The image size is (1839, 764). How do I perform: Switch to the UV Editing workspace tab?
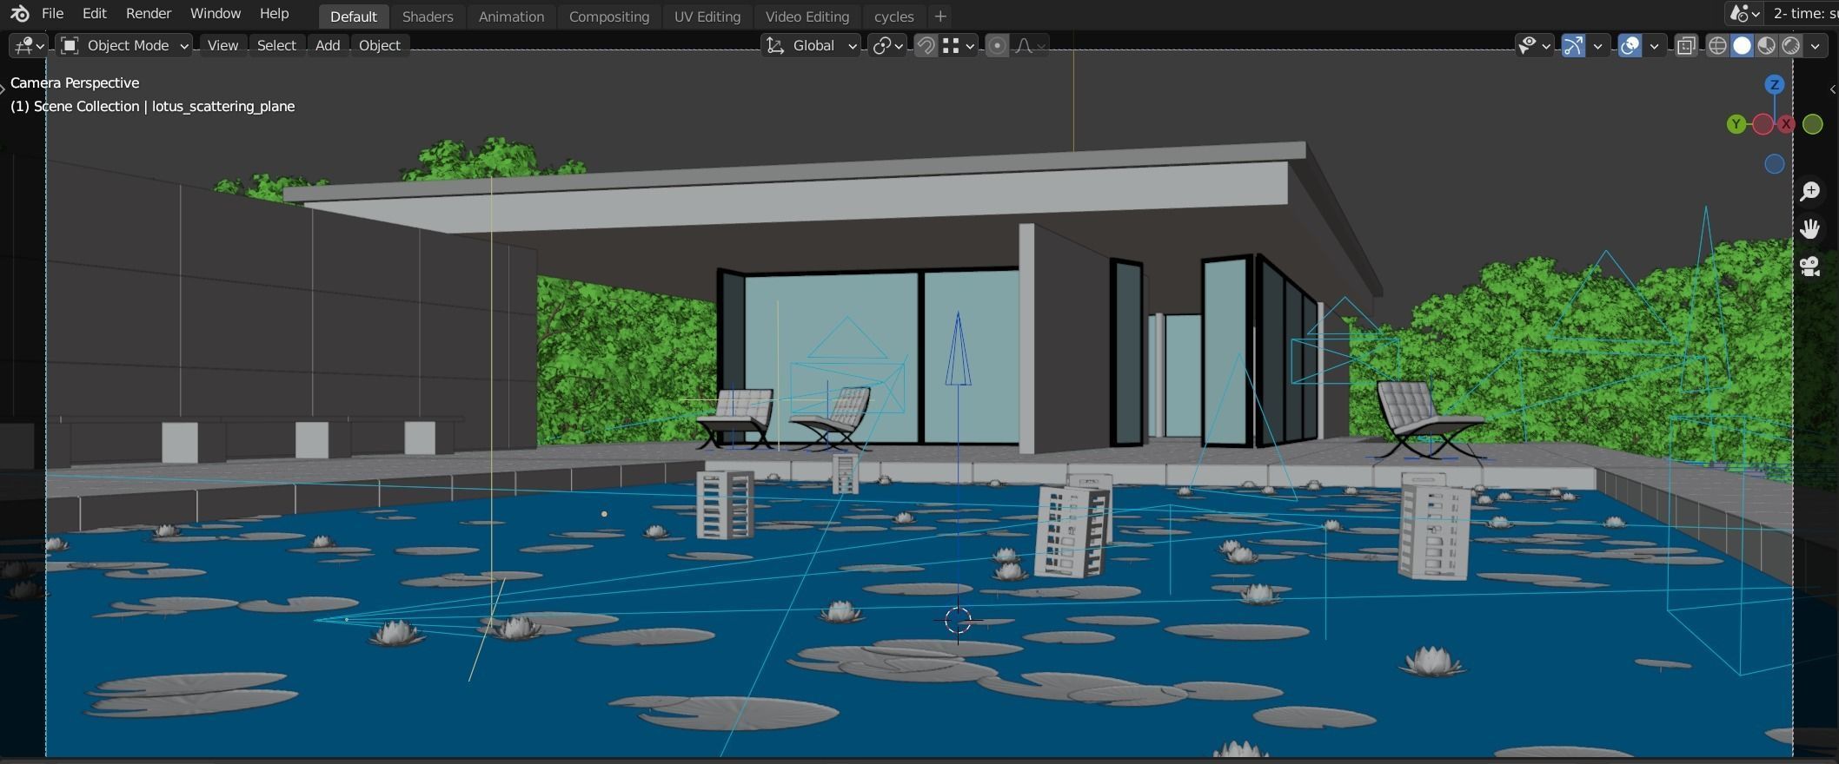(x=707, y=16)
